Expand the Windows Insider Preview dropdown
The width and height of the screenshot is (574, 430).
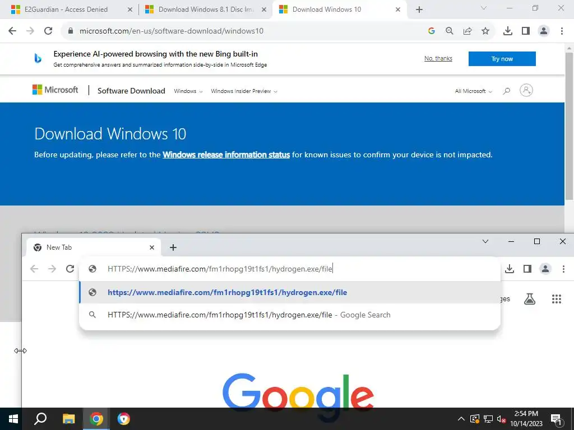coord(244,91)
